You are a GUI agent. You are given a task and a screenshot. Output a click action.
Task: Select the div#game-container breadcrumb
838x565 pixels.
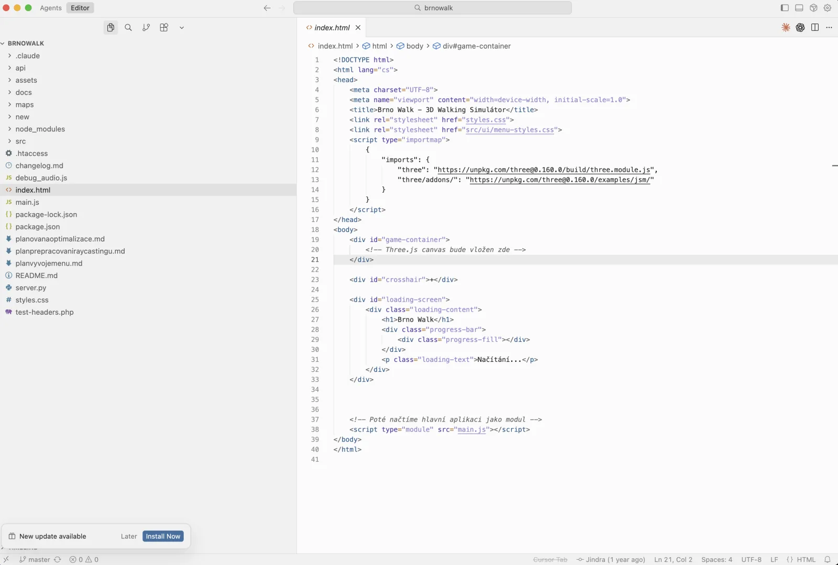[x=472, y=46]
